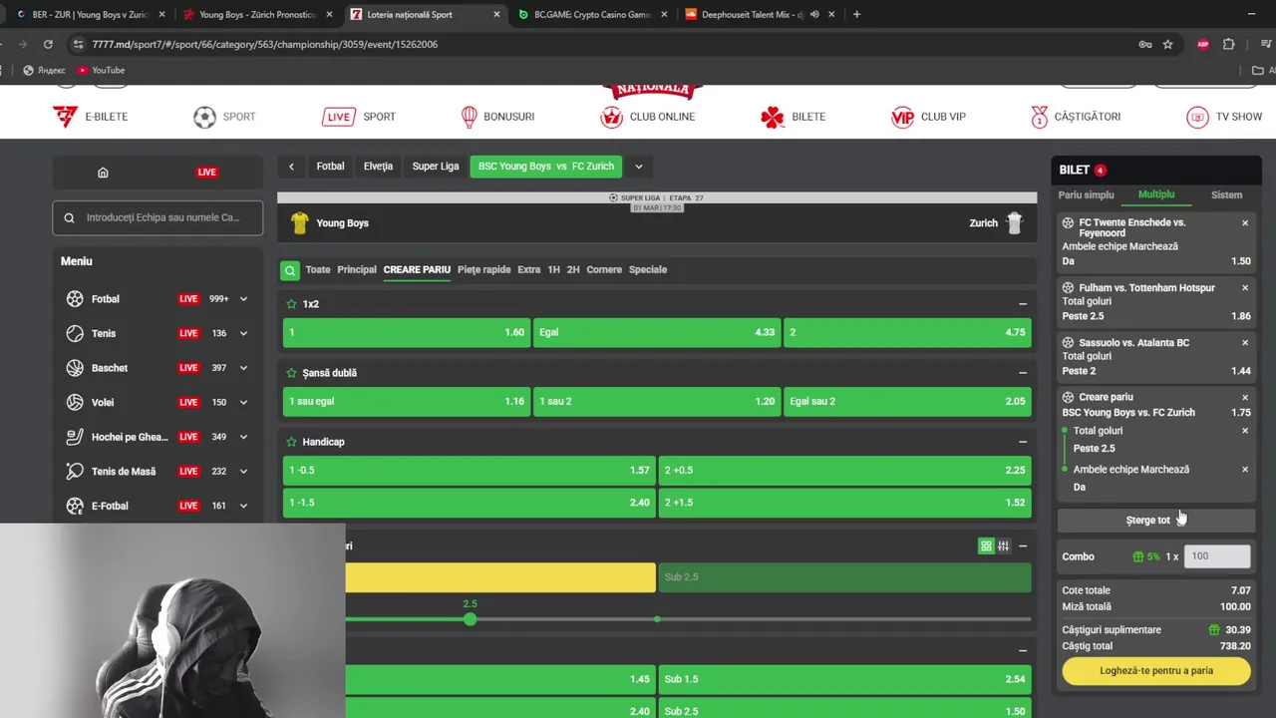Show LIVE events in sidebar panel
This screenshot has height=718, width=1276.
click(x=206, y=173)
